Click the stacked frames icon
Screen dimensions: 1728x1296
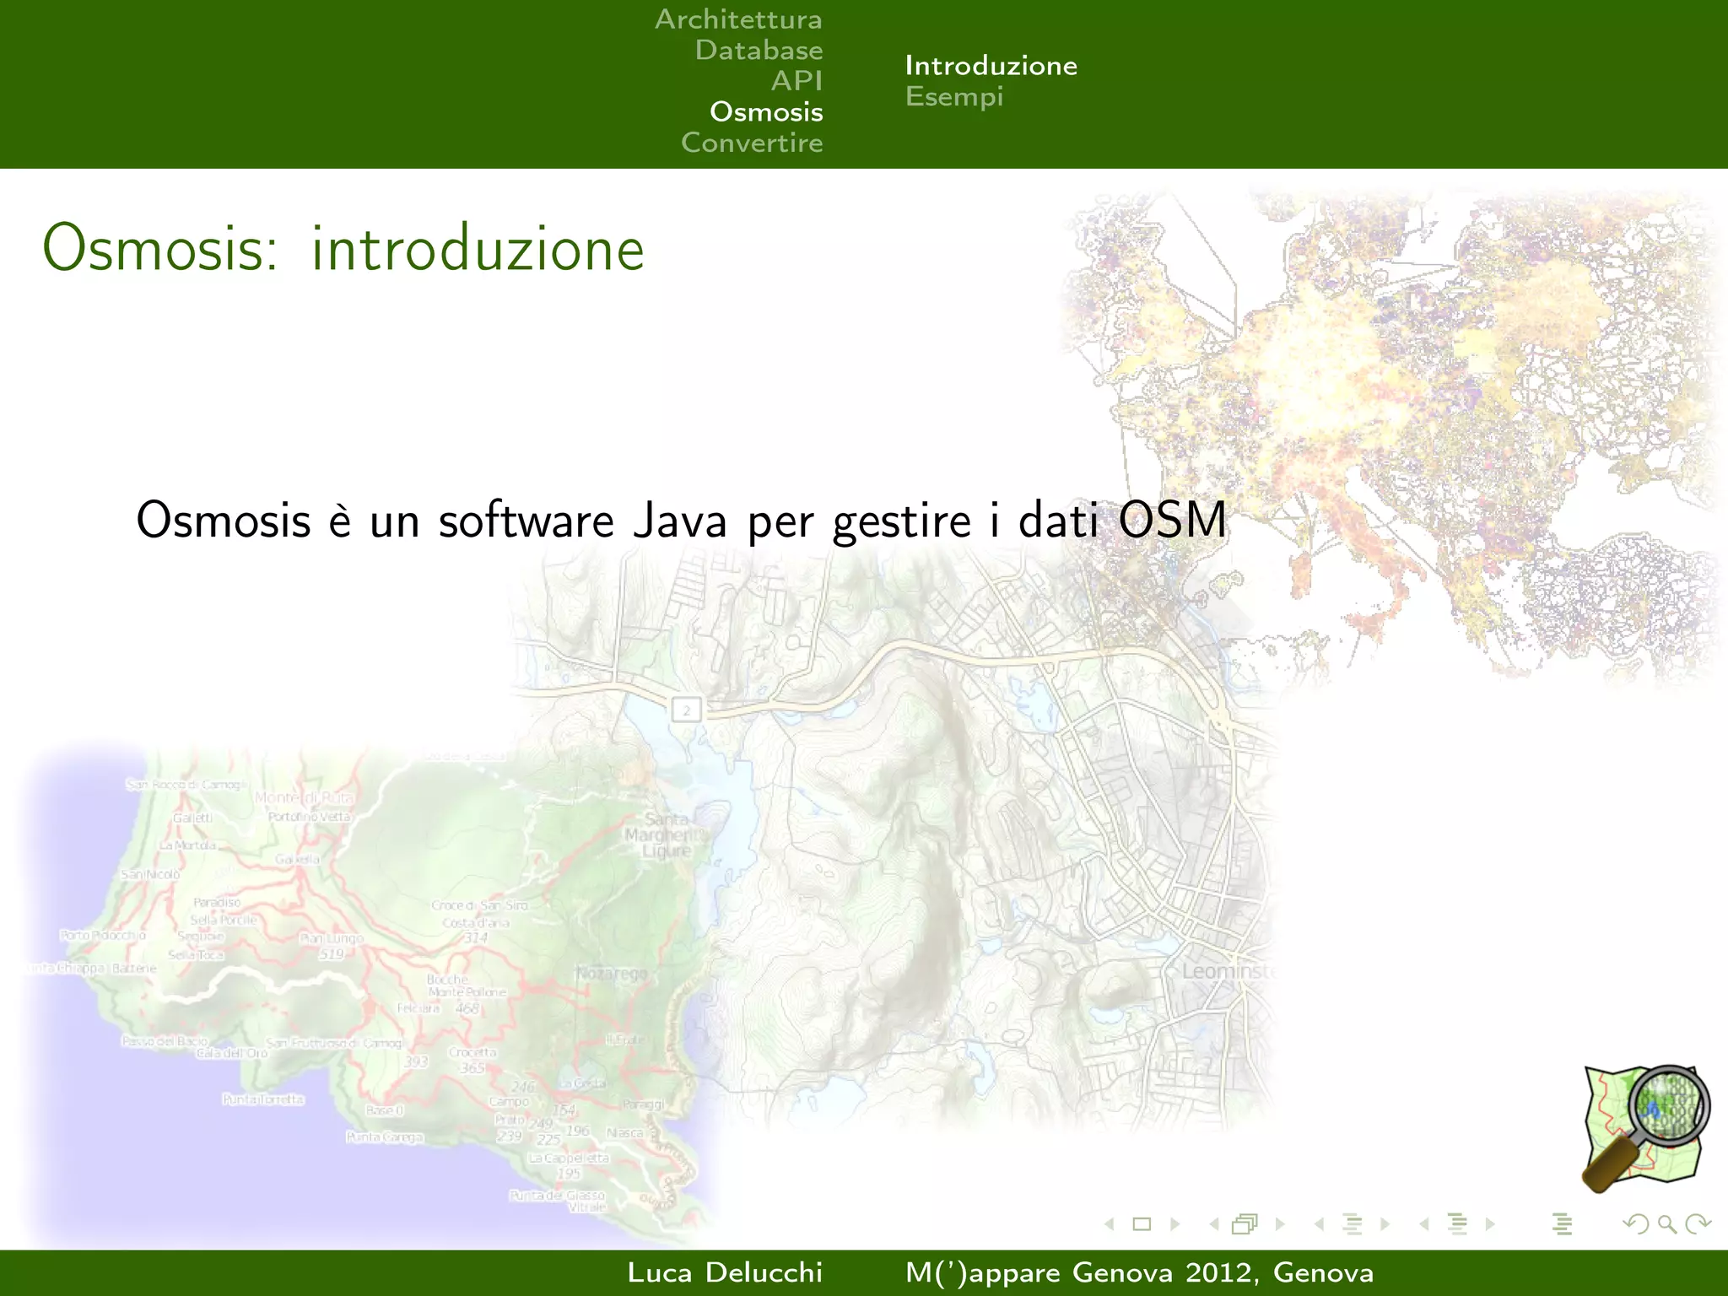[x=1245, y=1223]
